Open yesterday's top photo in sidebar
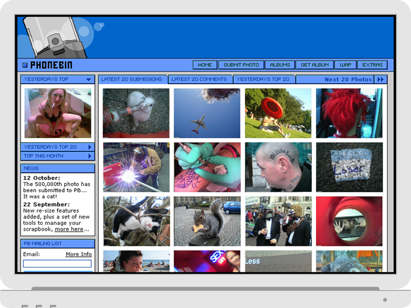411x308 pixels. coord(58,113)
